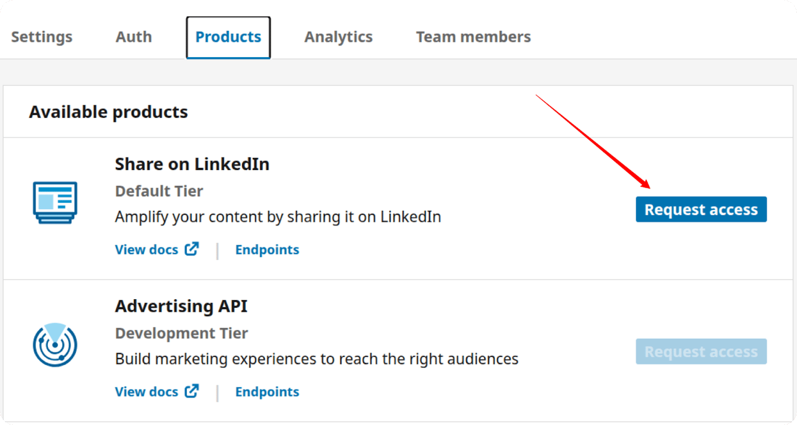Open the Team members tab
Screen dimensions: 797x425
pyautogui.click(x=473, y=37)
